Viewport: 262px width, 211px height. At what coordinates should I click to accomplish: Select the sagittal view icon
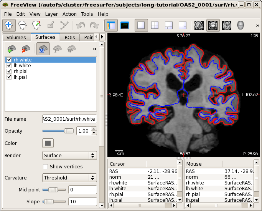[199, 25]
